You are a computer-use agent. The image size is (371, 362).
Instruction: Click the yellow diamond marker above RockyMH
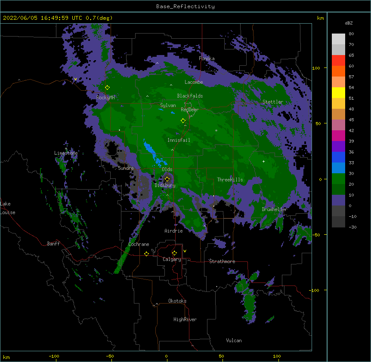coord(108,88)
